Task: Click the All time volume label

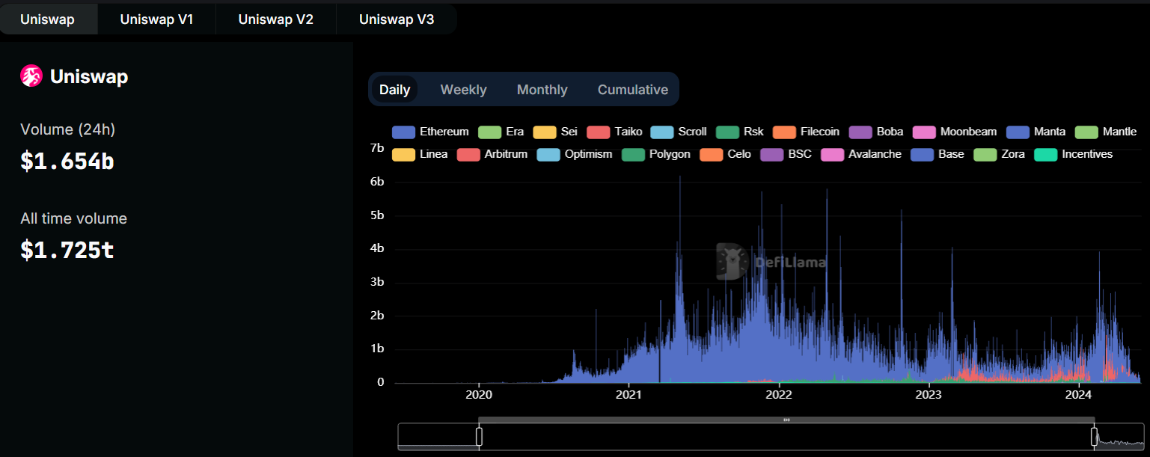Action: pyautogui.click(x=74, y=218)
